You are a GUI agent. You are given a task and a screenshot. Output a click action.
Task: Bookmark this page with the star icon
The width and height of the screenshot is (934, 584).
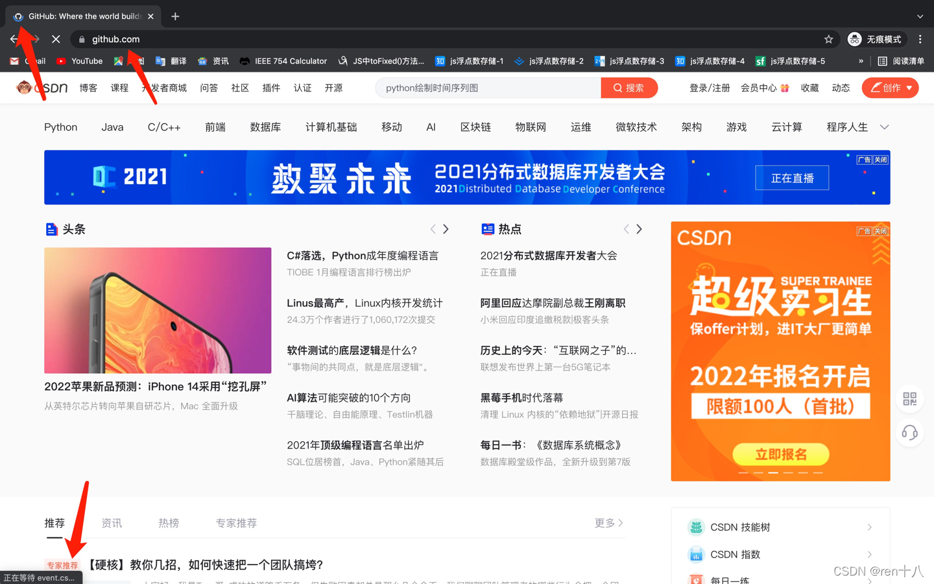828,40
